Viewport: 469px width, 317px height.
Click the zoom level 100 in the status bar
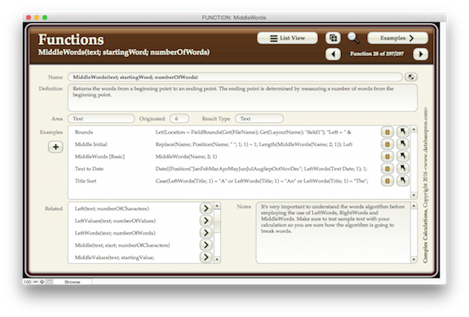27,282
